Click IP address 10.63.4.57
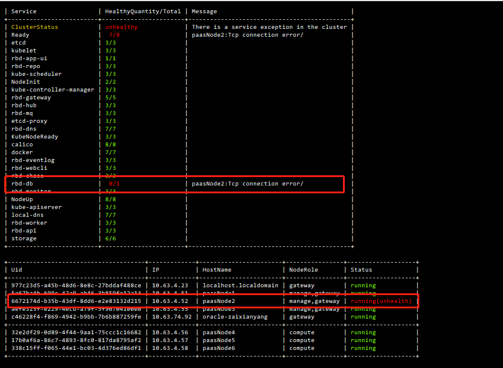503x368 pixels. pyautogui.click(x=170, y=340)
